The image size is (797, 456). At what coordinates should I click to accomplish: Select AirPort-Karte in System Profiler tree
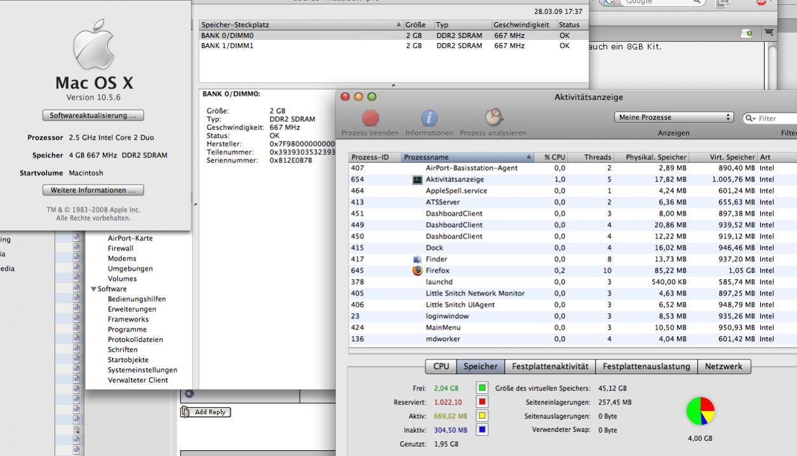point(130,238)
